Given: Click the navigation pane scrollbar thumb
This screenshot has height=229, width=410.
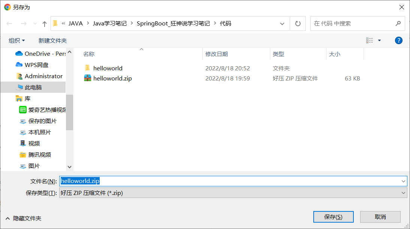Looking at the screenshot, I should 70,112.
